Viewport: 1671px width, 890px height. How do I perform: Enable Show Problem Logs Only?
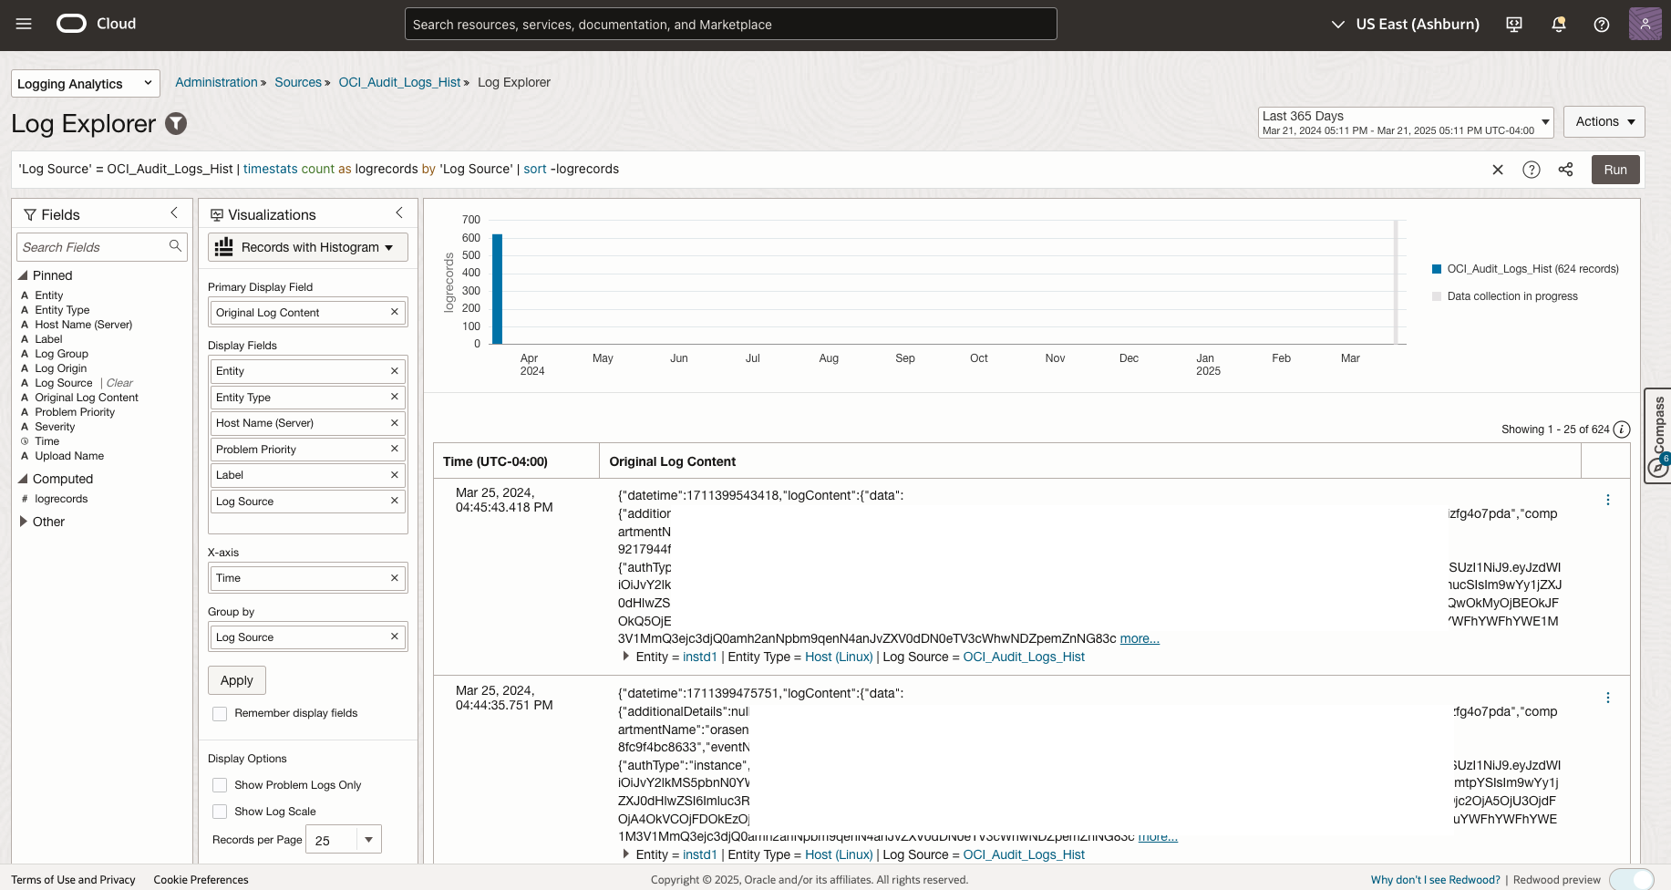point(220,784)
